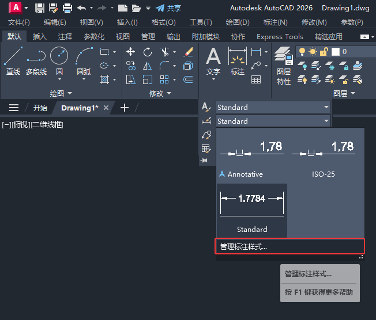This screenshot has height=320, width=376.
Task: Open the Dimension (标注) menu
Action: coord(275,22)
